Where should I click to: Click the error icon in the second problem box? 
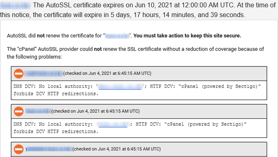(19, 111)
